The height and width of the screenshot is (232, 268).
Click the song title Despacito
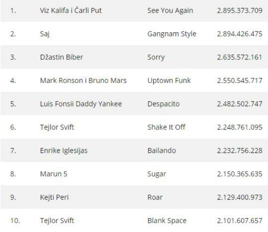(x=164, y=104)
